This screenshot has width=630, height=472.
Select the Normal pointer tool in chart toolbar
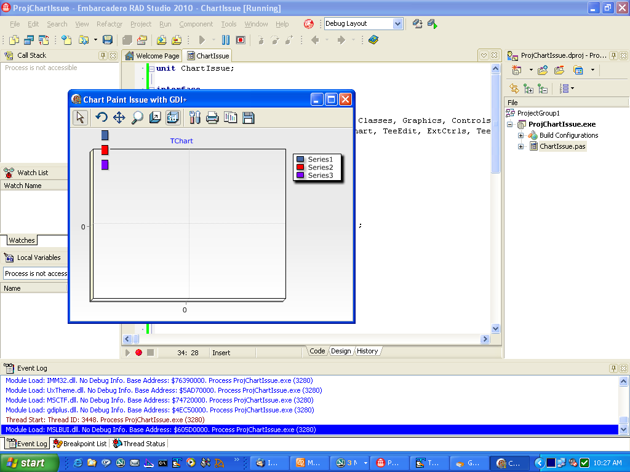pyautogui.click(x=81, y=117)
